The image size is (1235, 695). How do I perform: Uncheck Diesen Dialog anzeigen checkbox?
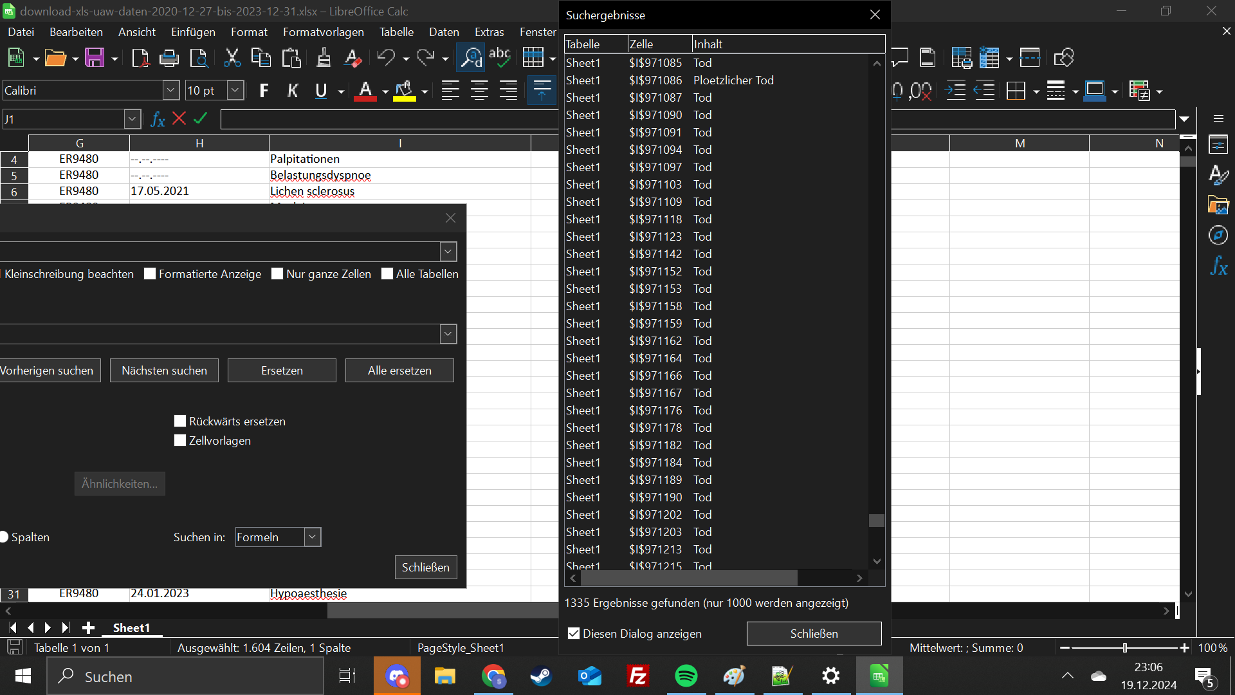pyautogui.click(x=574, y=634)
